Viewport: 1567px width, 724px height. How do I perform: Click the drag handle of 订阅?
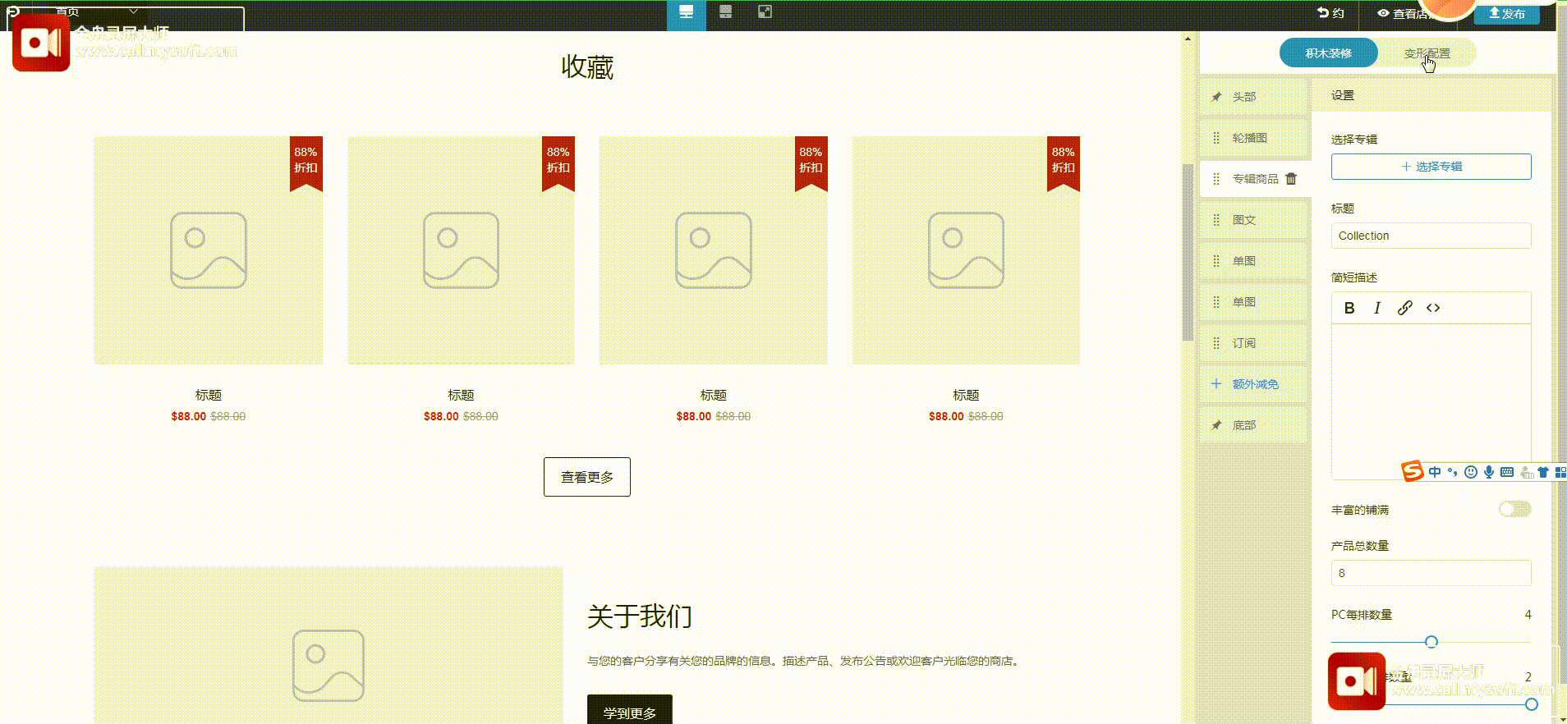[x=1216, y=343]
